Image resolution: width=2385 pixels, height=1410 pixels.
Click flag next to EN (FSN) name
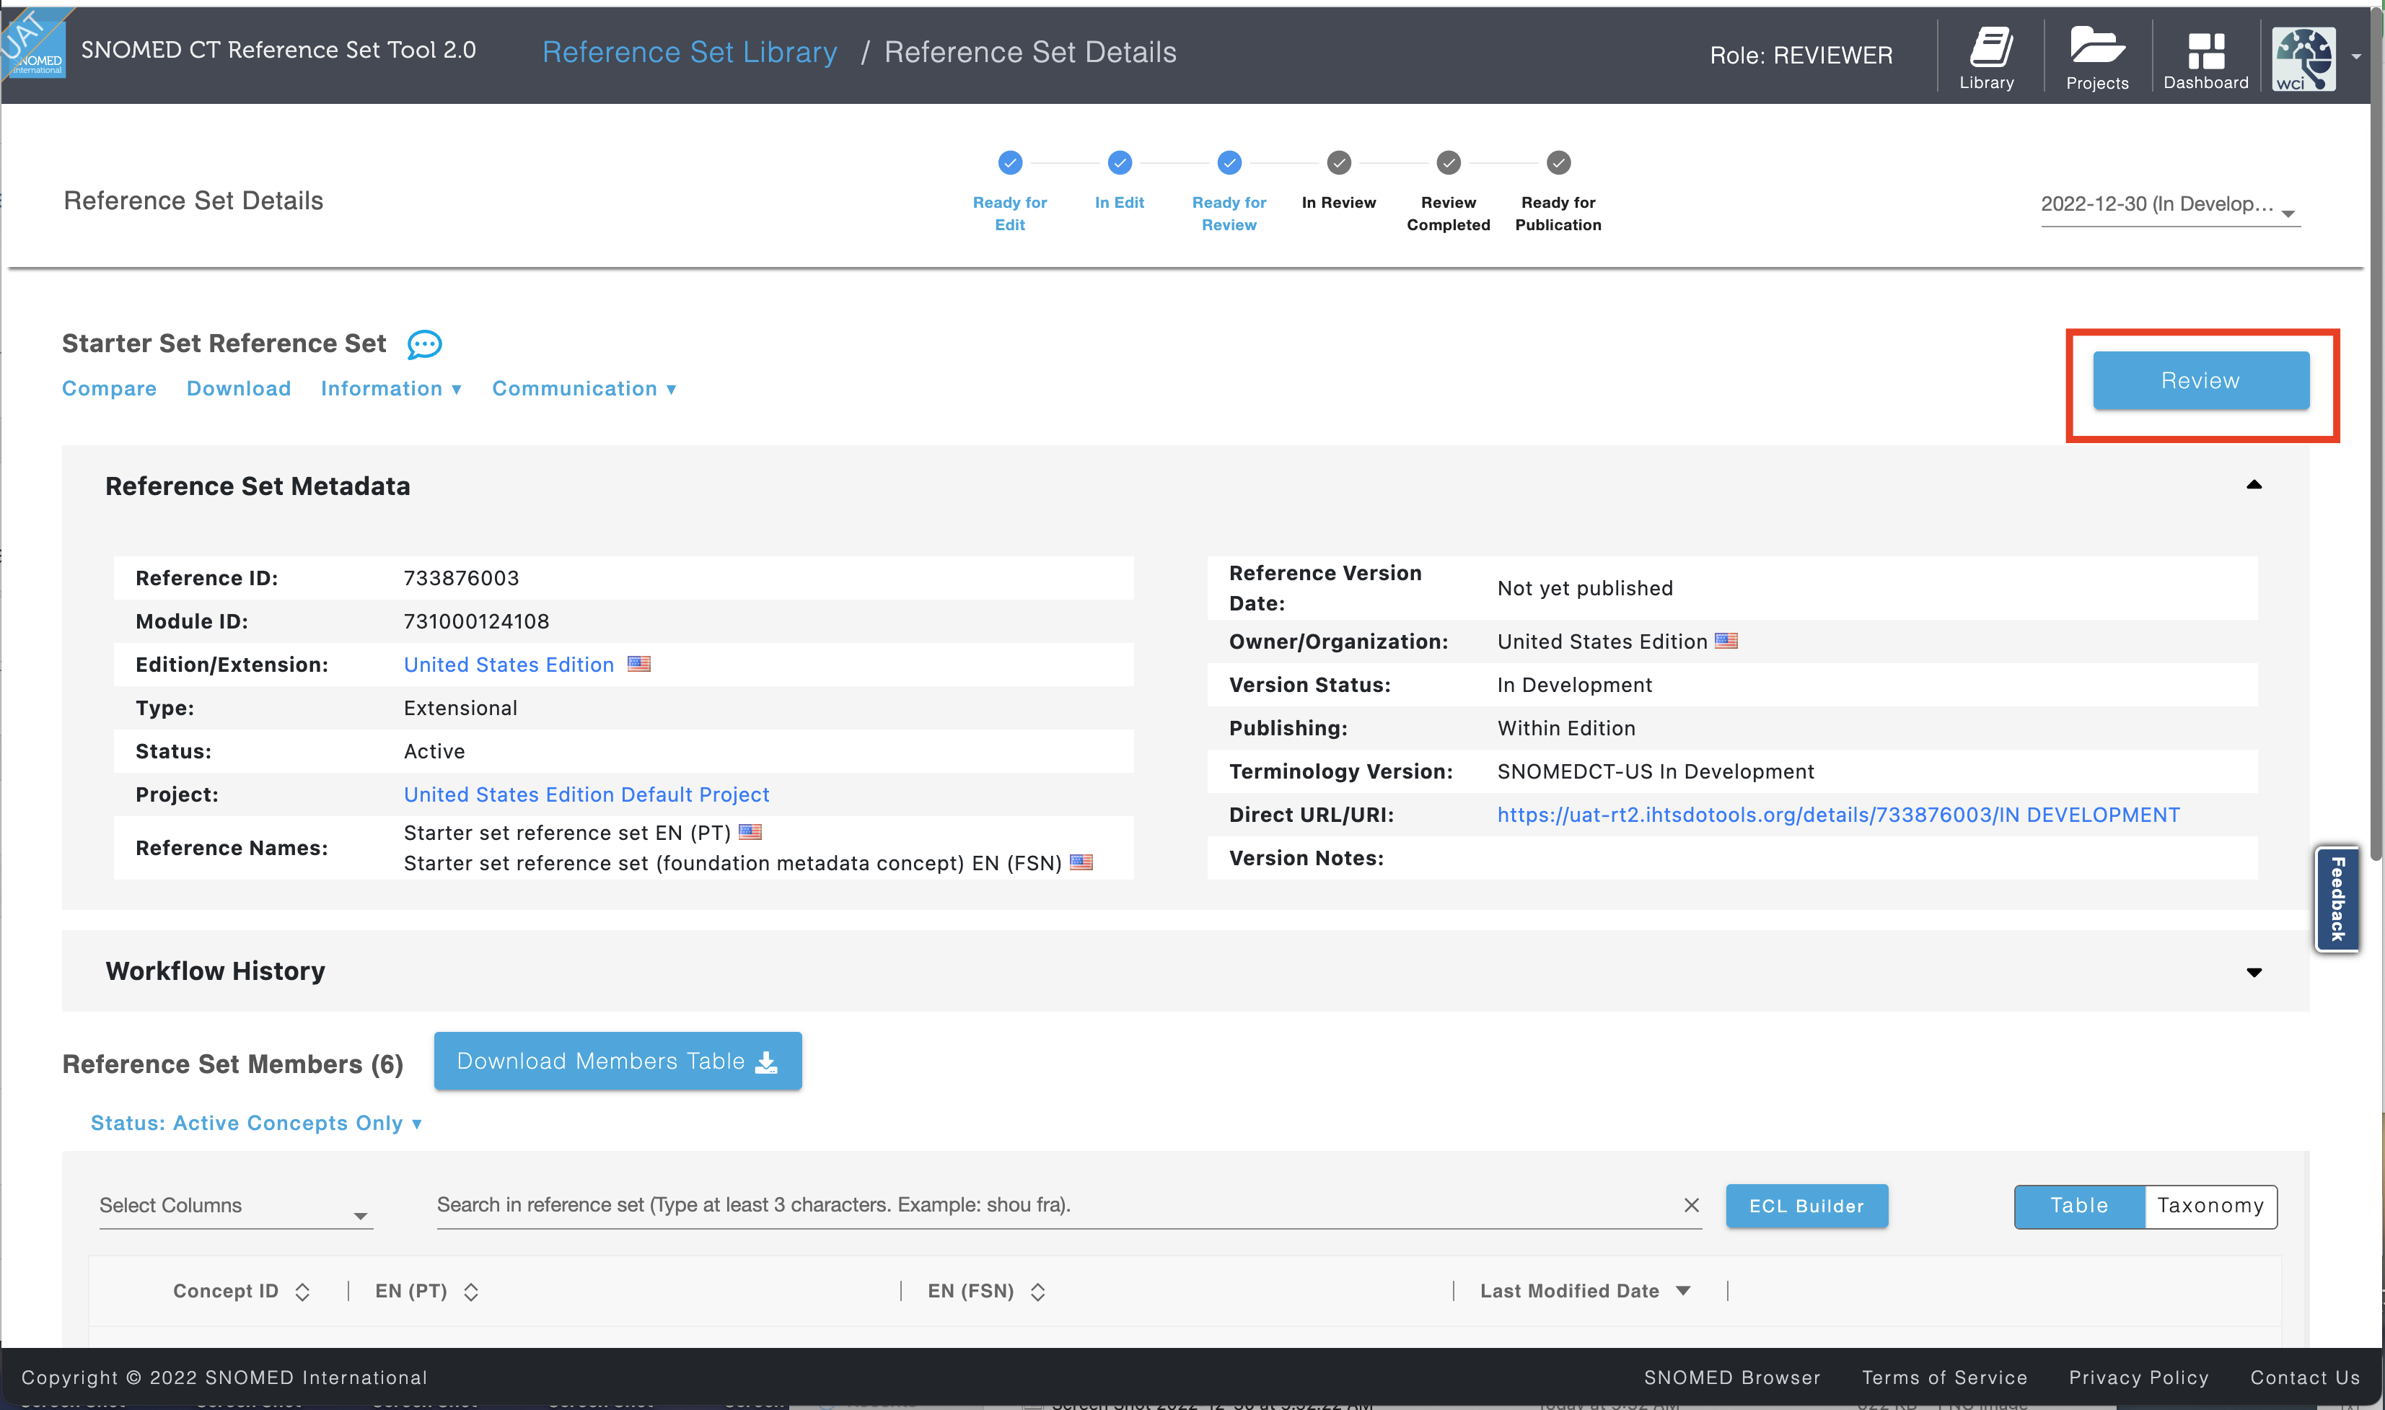pyautogui.click(x=1081, y=862)
